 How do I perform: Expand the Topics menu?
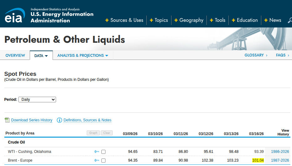point(159,20)
